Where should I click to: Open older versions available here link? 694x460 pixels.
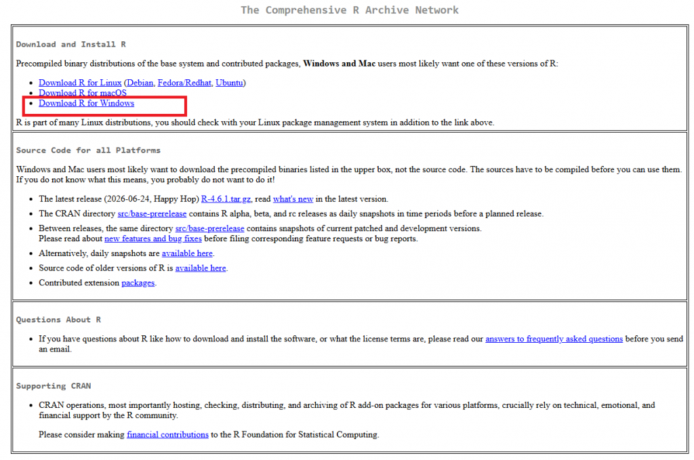pyautogui.click(x=201, y=268)
